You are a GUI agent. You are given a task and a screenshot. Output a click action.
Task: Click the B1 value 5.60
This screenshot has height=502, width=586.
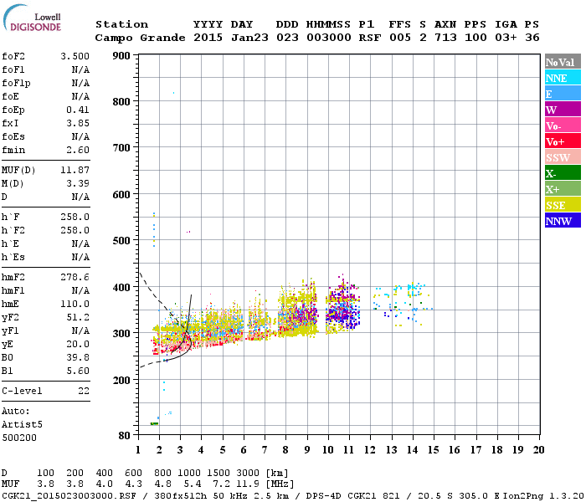[78, 371]
